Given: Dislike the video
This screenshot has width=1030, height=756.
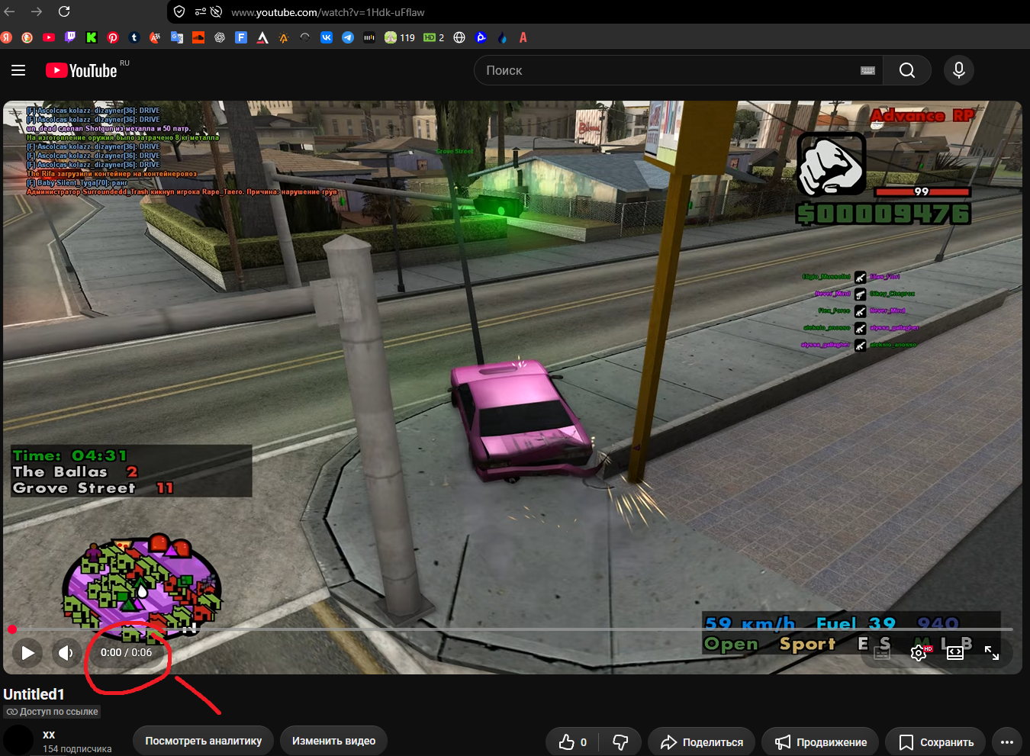Looking at the screenshot, I should point(620,742).
